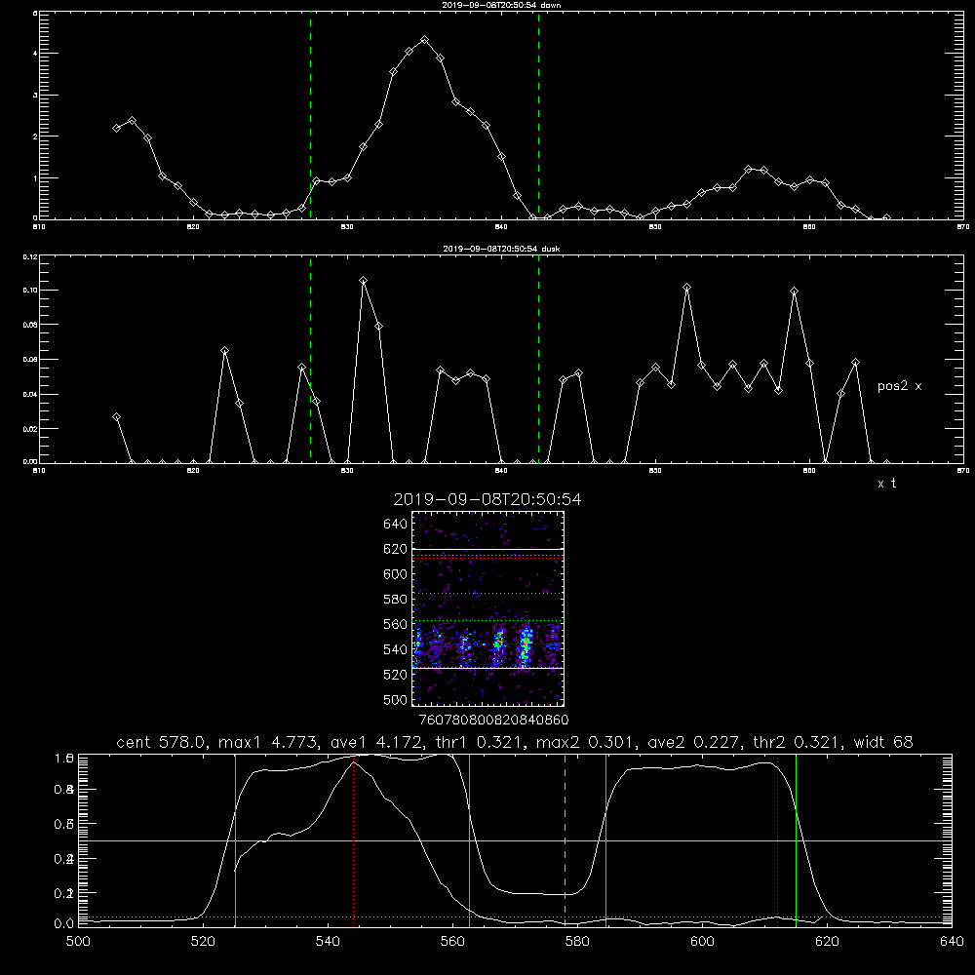Click the "max2 0.301" value in stats line
Screen dimensions: 975x975
[586, 742]
